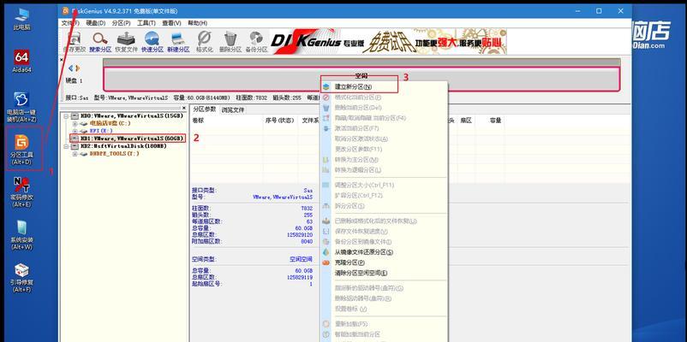Click the 删除分区 delete partition toolbar icon

230,43
